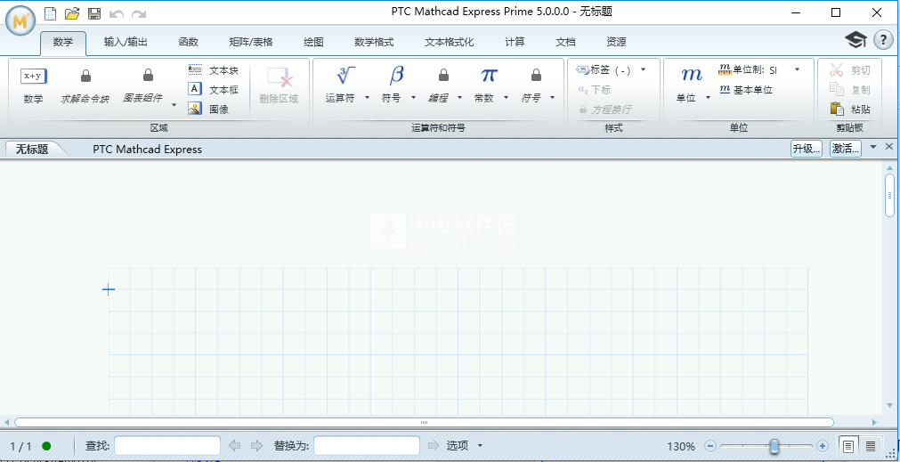Paste with the 粘贴 clipboard icon
Image resolution: width=900 pixels, height=462 pixels.
coord(837,109)
